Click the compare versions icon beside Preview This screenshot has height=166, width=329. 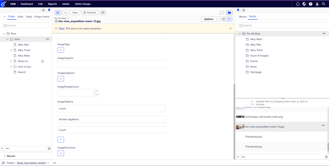103,13
